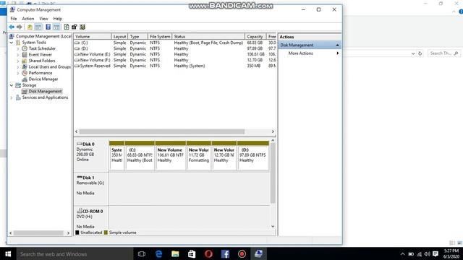The height and width of the screenshot is (260, 463).
Task: Select the Formatting 11.72 GB partition
Action: tap(199, 156)
